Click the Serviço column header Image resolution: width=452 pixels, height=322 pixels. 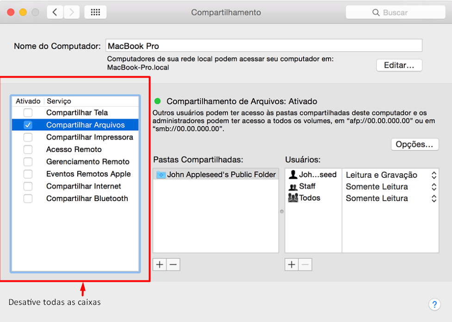(92, 101)
